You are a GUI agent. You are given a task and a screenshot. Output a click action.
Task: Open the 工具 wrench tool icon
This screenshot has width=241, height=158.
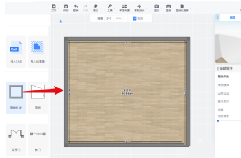pos(110,6)
